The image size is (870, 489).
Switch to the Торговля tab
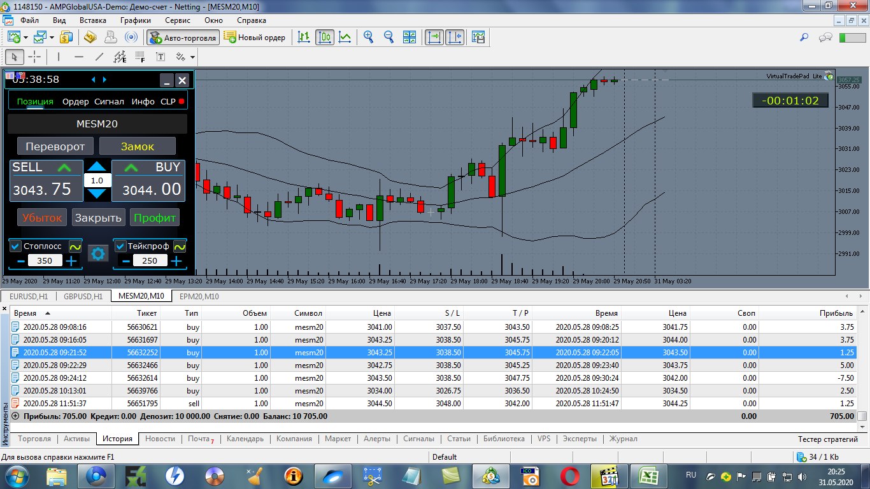pyautogui.click(x=34, y=439)
